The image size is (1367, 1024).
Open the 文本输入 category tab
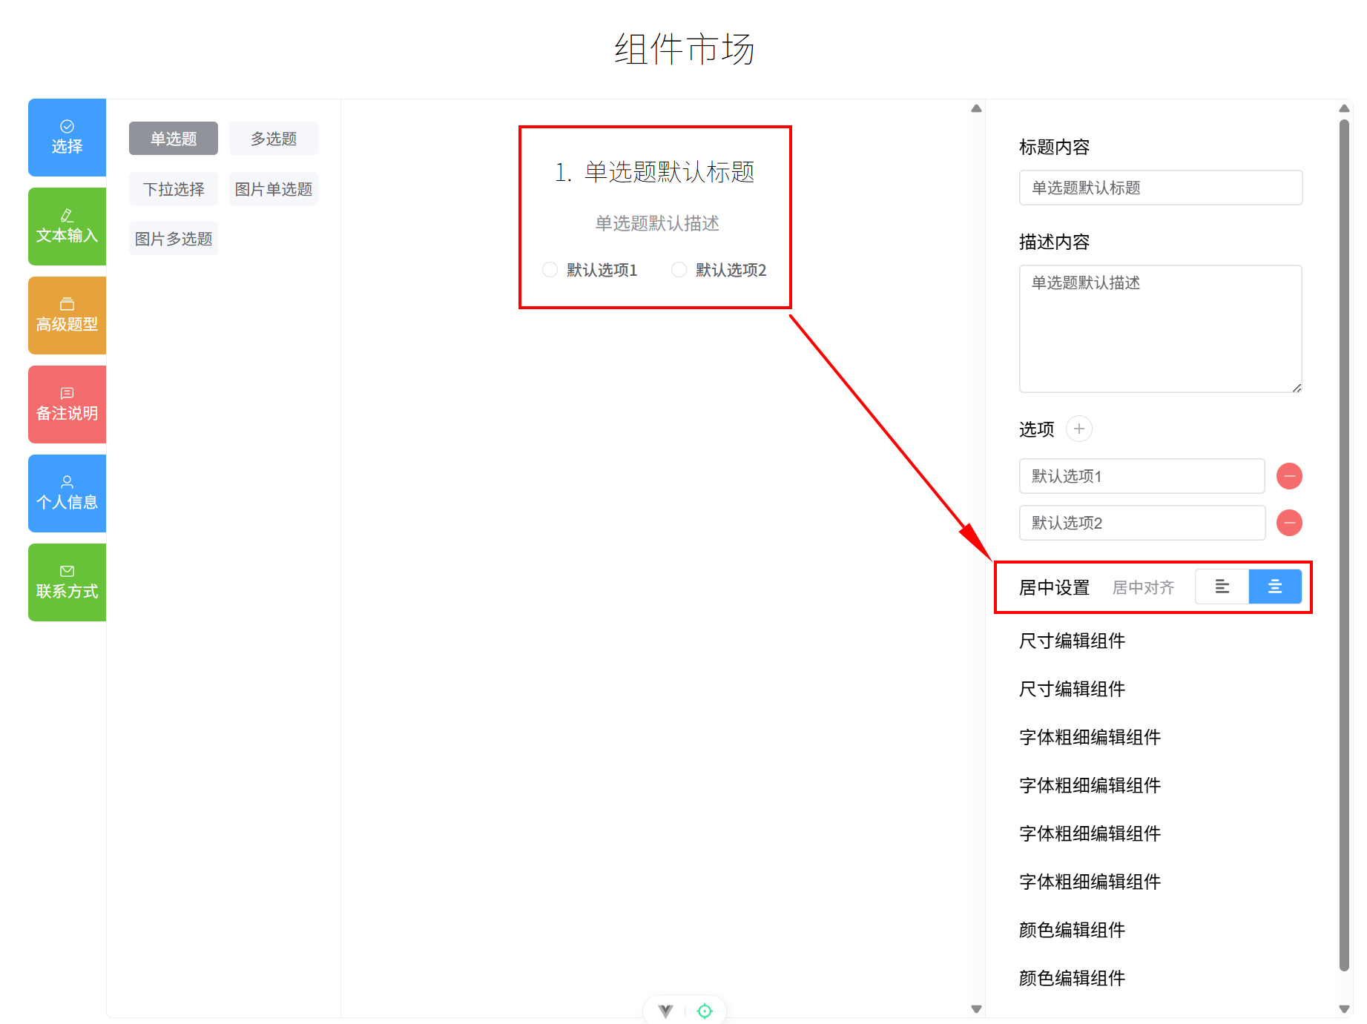coord(67,226)
